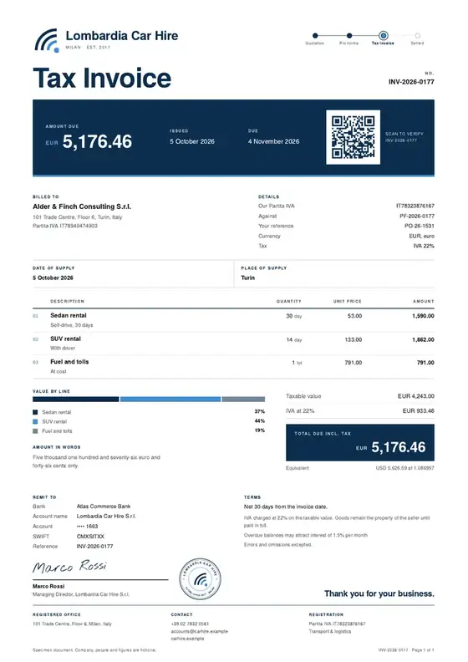
Task: Click the grey Fuel and tolls legend swatch
Action: pyautogui.click(x=35, y=431)
